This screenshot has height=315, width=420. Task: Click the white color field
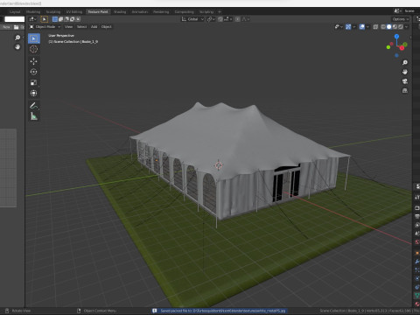click(15, 19)
